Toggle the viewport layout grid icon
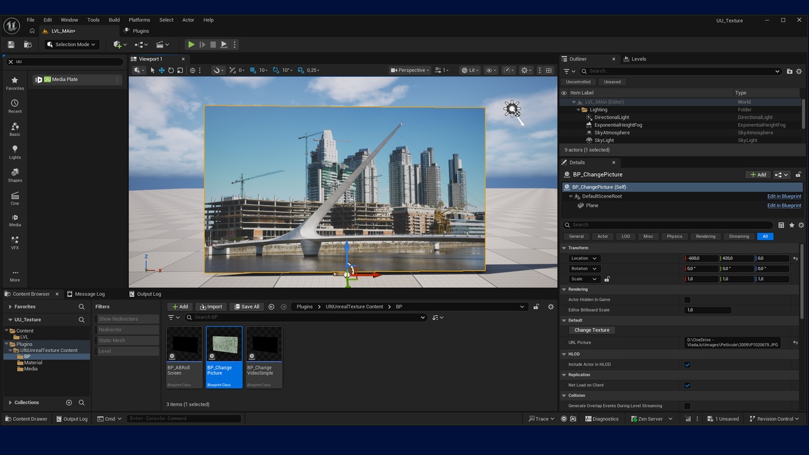This screenshot has height=455, width=809. click(549, 70)
